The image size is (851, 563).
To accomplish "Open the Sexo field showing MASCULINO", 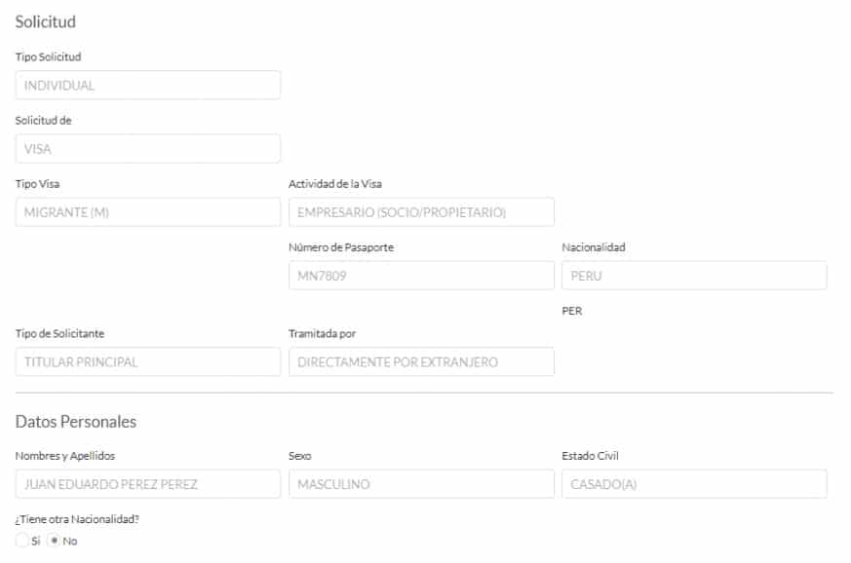I will (421, 484).
